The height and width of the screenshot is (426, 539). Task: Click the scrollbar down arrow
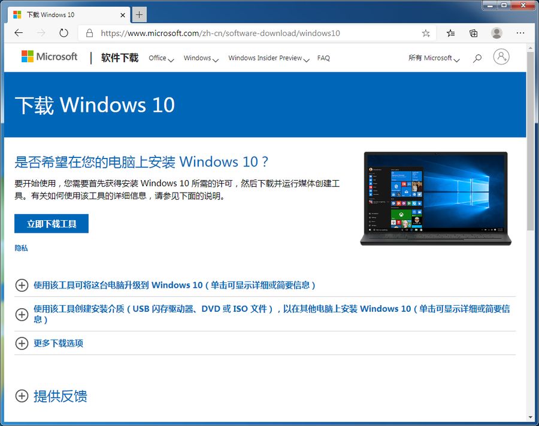[531, 417]
